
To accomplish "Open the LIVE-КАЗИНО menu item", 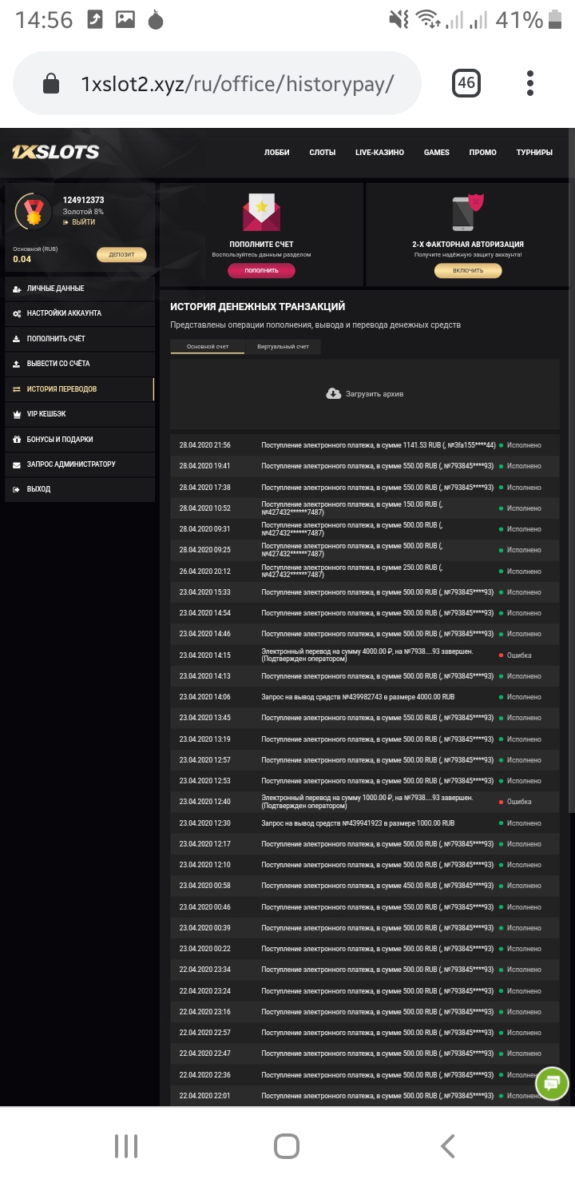I will pyautogui.click(x=379, y=152).
